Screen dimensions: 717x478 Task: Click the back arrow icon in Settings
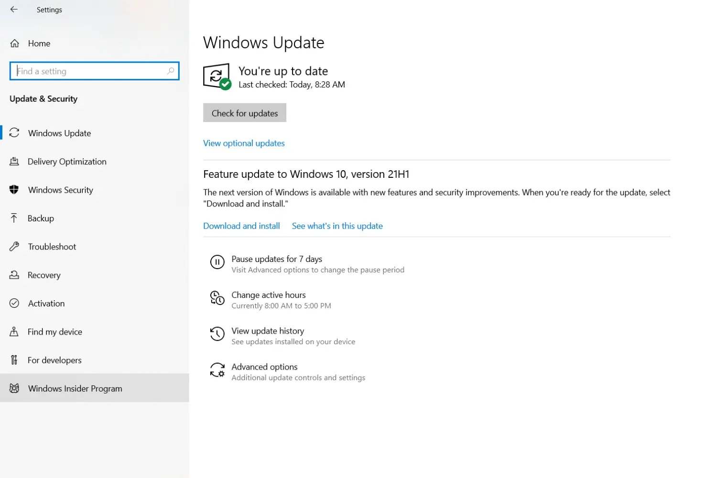click(14, 10)
